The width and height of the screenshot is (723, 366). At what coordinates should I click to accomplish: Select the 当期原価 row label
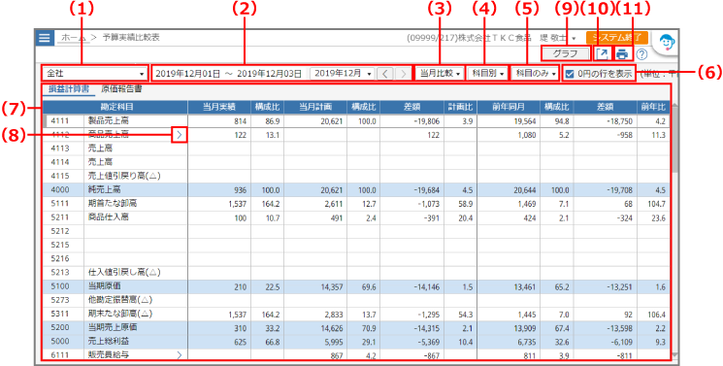coord(105,285)
